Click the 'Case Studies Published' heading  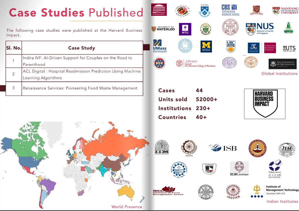76,12
